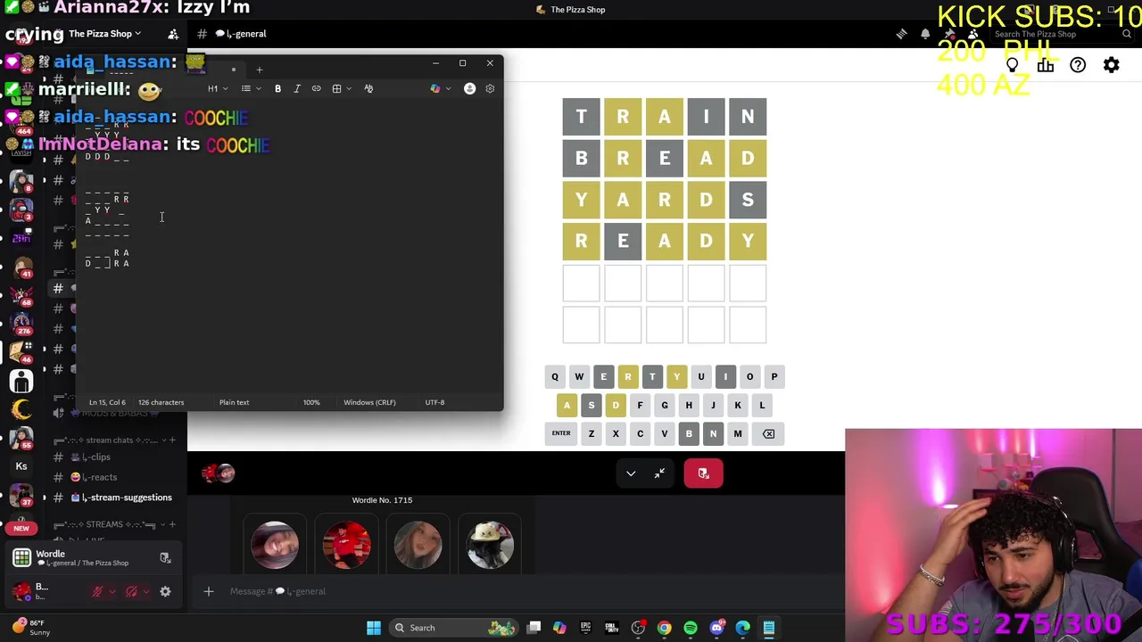
Task: Open the H1 heading dropdown
Action: (x=217, y=88)
